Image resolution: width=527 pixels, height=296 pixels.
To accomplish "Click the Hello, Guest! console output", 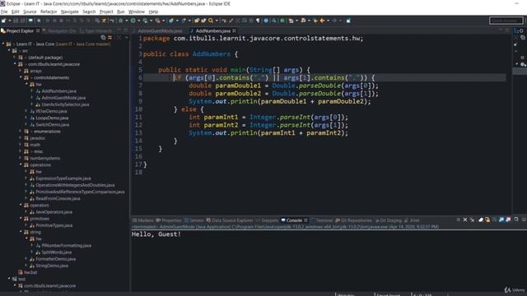I will 156,234.
